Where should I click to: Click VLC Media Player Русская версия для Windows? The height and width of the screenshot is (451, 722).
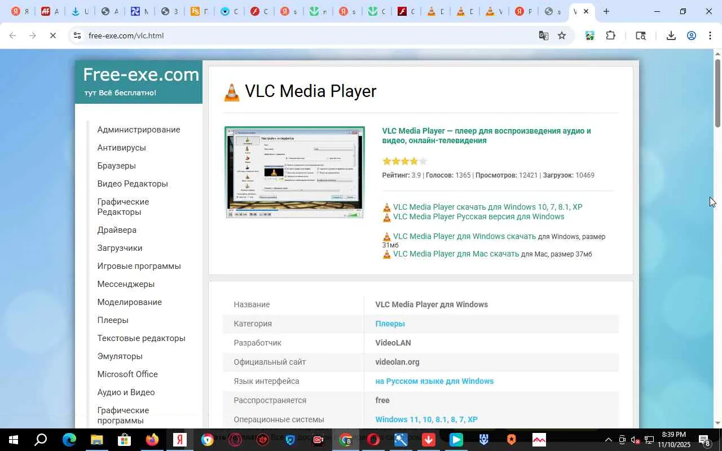478,216
